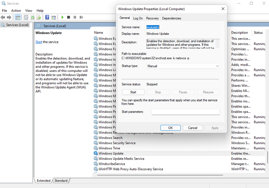Click the gear icon beside Windows Update row
This screenshot has height=188, width=269.
[x=96, y=153]
